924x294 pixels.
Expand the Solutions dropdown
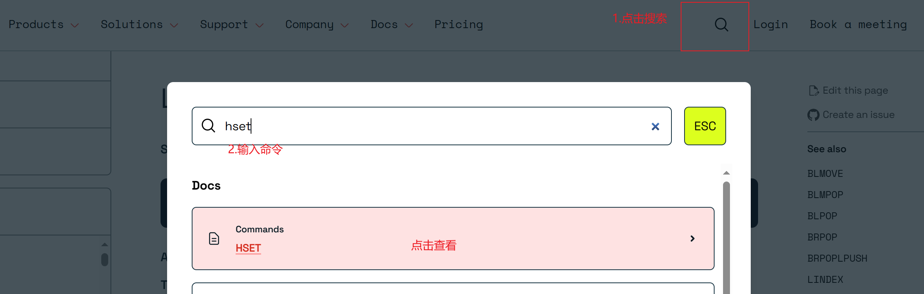(x=131, y=24)
